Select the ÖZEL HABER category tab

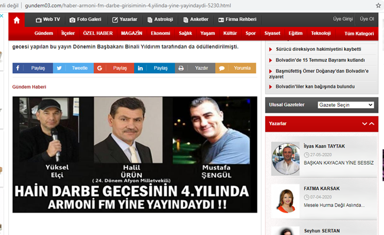tap(97, 33)
